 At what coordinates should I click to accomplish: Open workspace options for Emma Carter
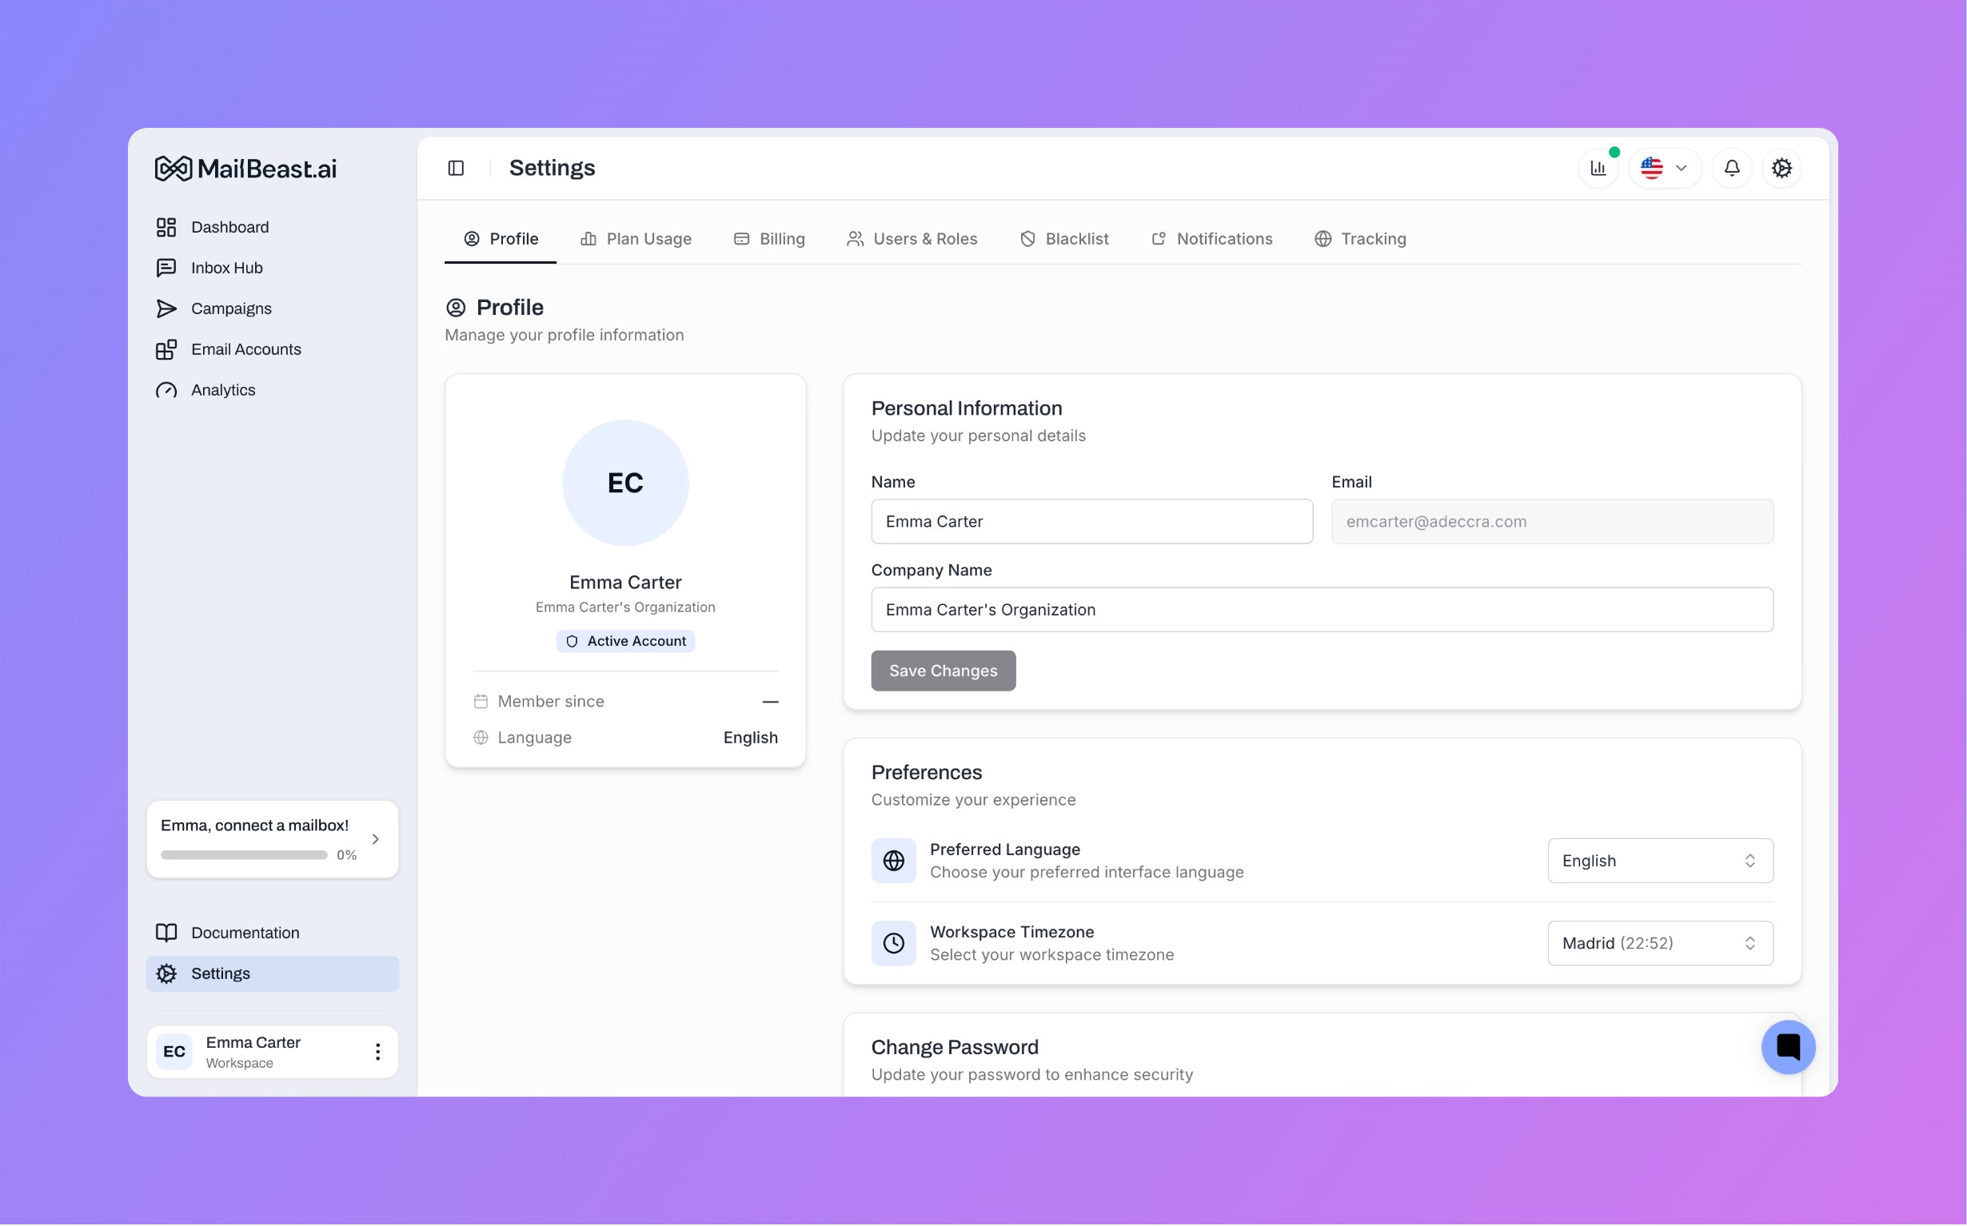click(377, 1051)
